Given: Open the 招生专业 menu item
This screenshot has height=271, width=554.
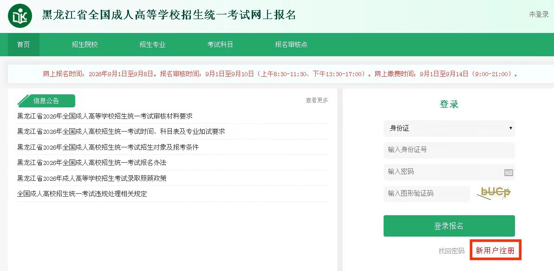Looking at the screenshot, I should click(x=153, y=45).
